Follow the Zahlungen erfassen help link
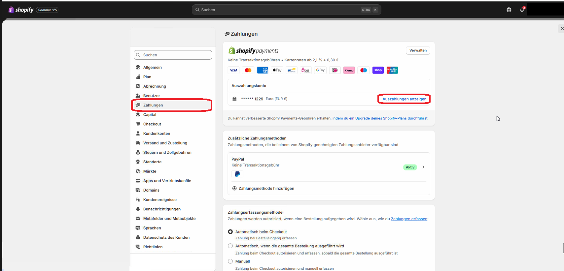The height and width of the screenshot is (271, 564). [409, 219]
